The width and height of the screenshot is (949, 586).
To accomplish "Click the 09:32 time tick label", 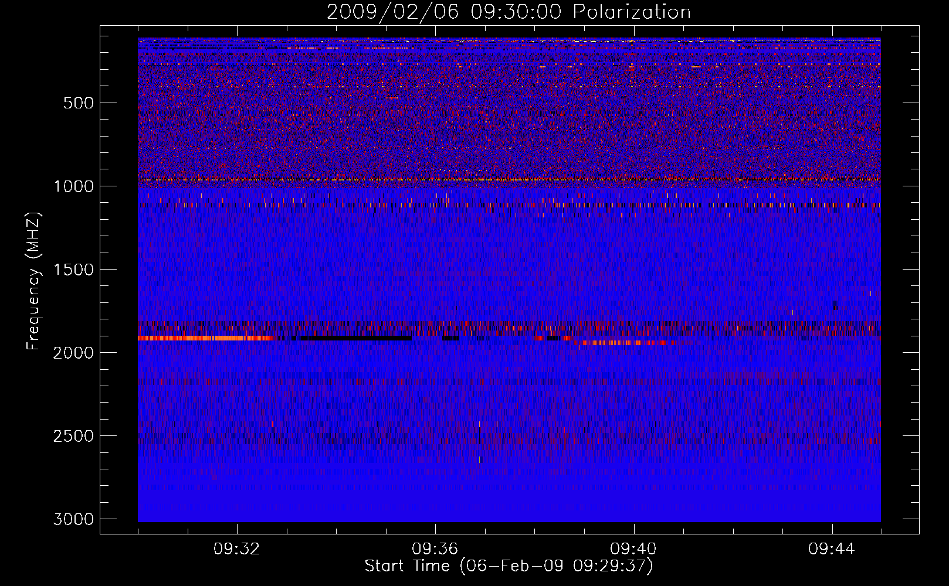I will (x=237, y=549).
